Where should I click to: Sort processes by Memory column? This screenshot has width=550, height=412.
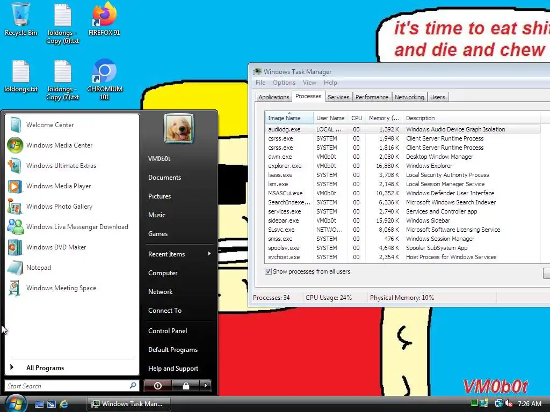tap(384, 118)
